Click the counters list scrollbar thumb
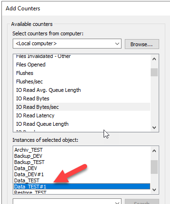 click(154, 72)
